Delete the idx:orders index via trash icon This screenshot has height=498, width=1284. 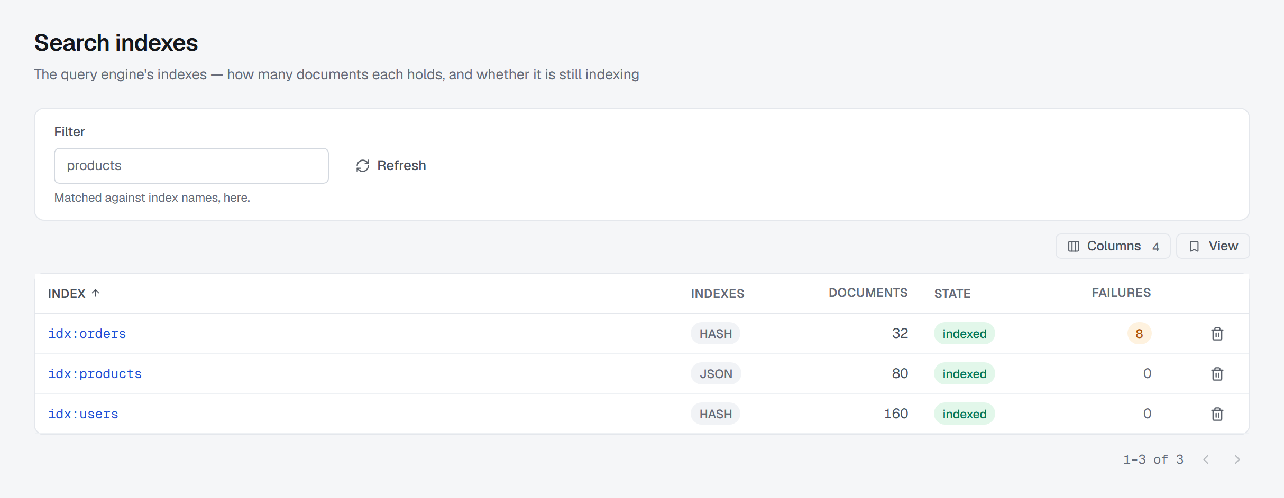[x=1217, y=334]
